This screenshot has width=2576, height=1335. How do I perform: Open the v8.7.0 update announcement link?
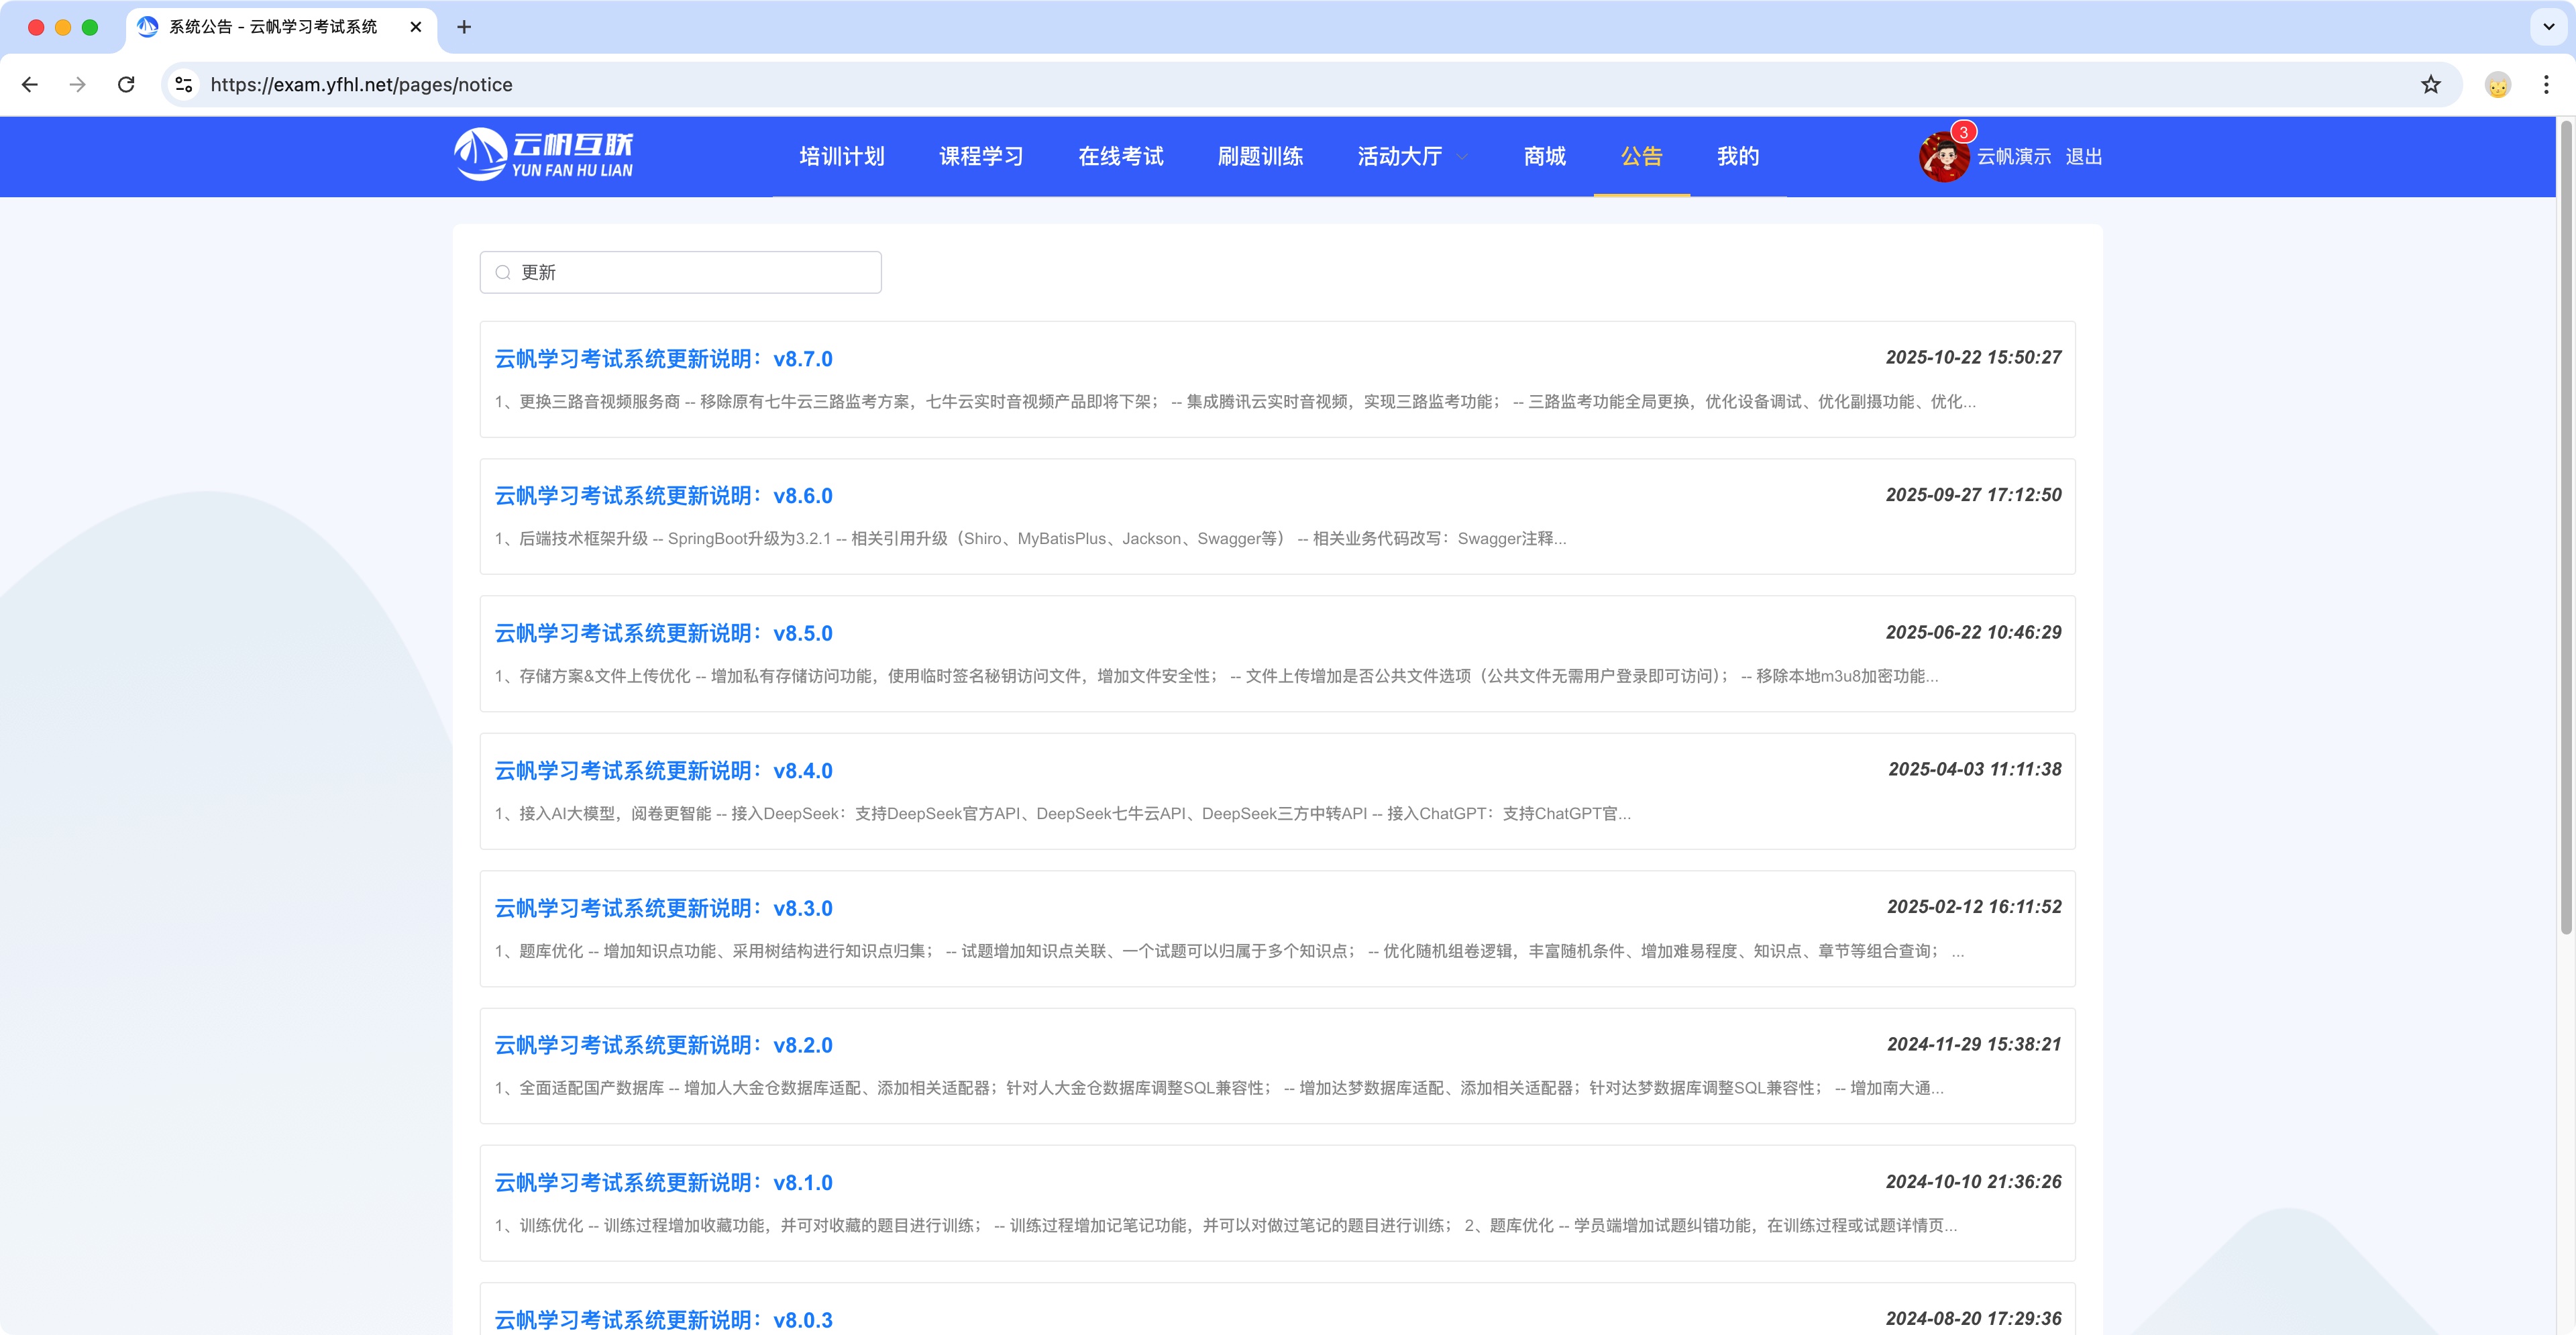coord(663,359)
